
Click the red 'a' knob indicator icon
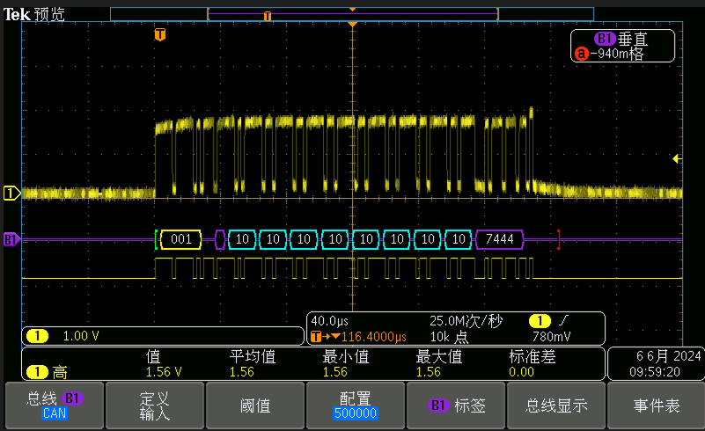coord(582,54)
